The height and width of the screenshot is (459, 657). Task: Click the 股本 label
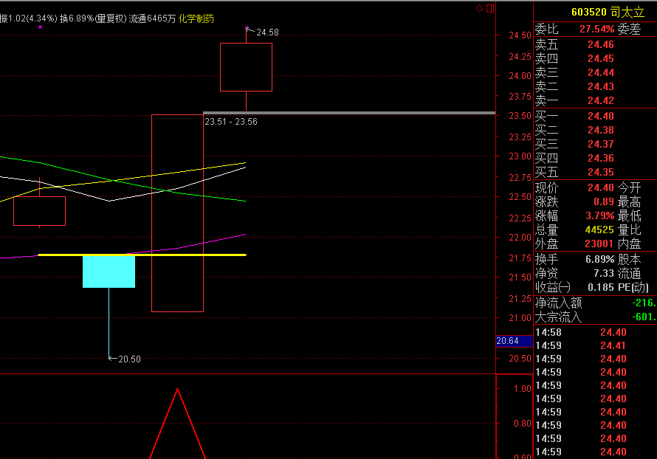(630, 259)
